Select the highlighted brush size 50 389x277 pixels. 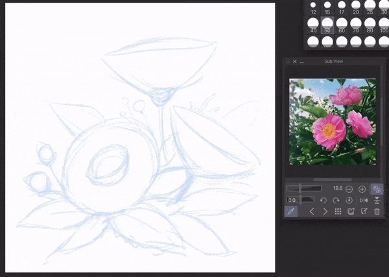tap(327, 25)
